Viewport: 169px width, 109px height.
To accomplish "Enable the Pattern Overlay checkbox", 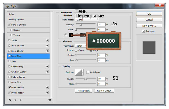I will coord(10,77).
